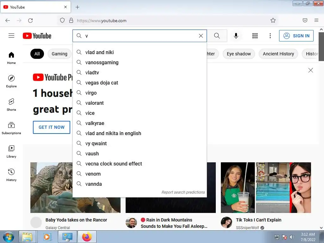Open History in the sidebar
The height and width of the screenshot is (243, 324).
coord(11,175)
